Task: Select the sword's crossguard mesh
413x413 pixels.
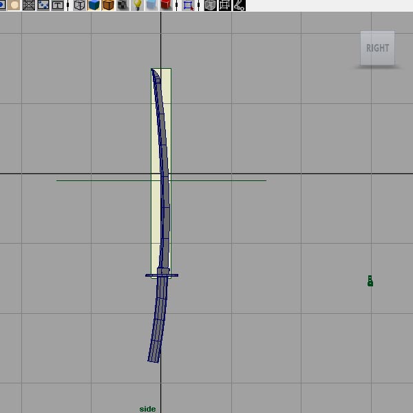Action: tap(162, 275)
